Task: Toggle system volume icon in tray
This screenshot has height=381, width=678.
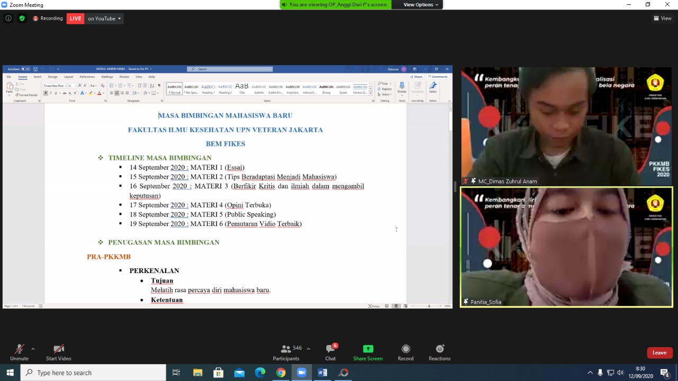Action: (x=620, y=373)
